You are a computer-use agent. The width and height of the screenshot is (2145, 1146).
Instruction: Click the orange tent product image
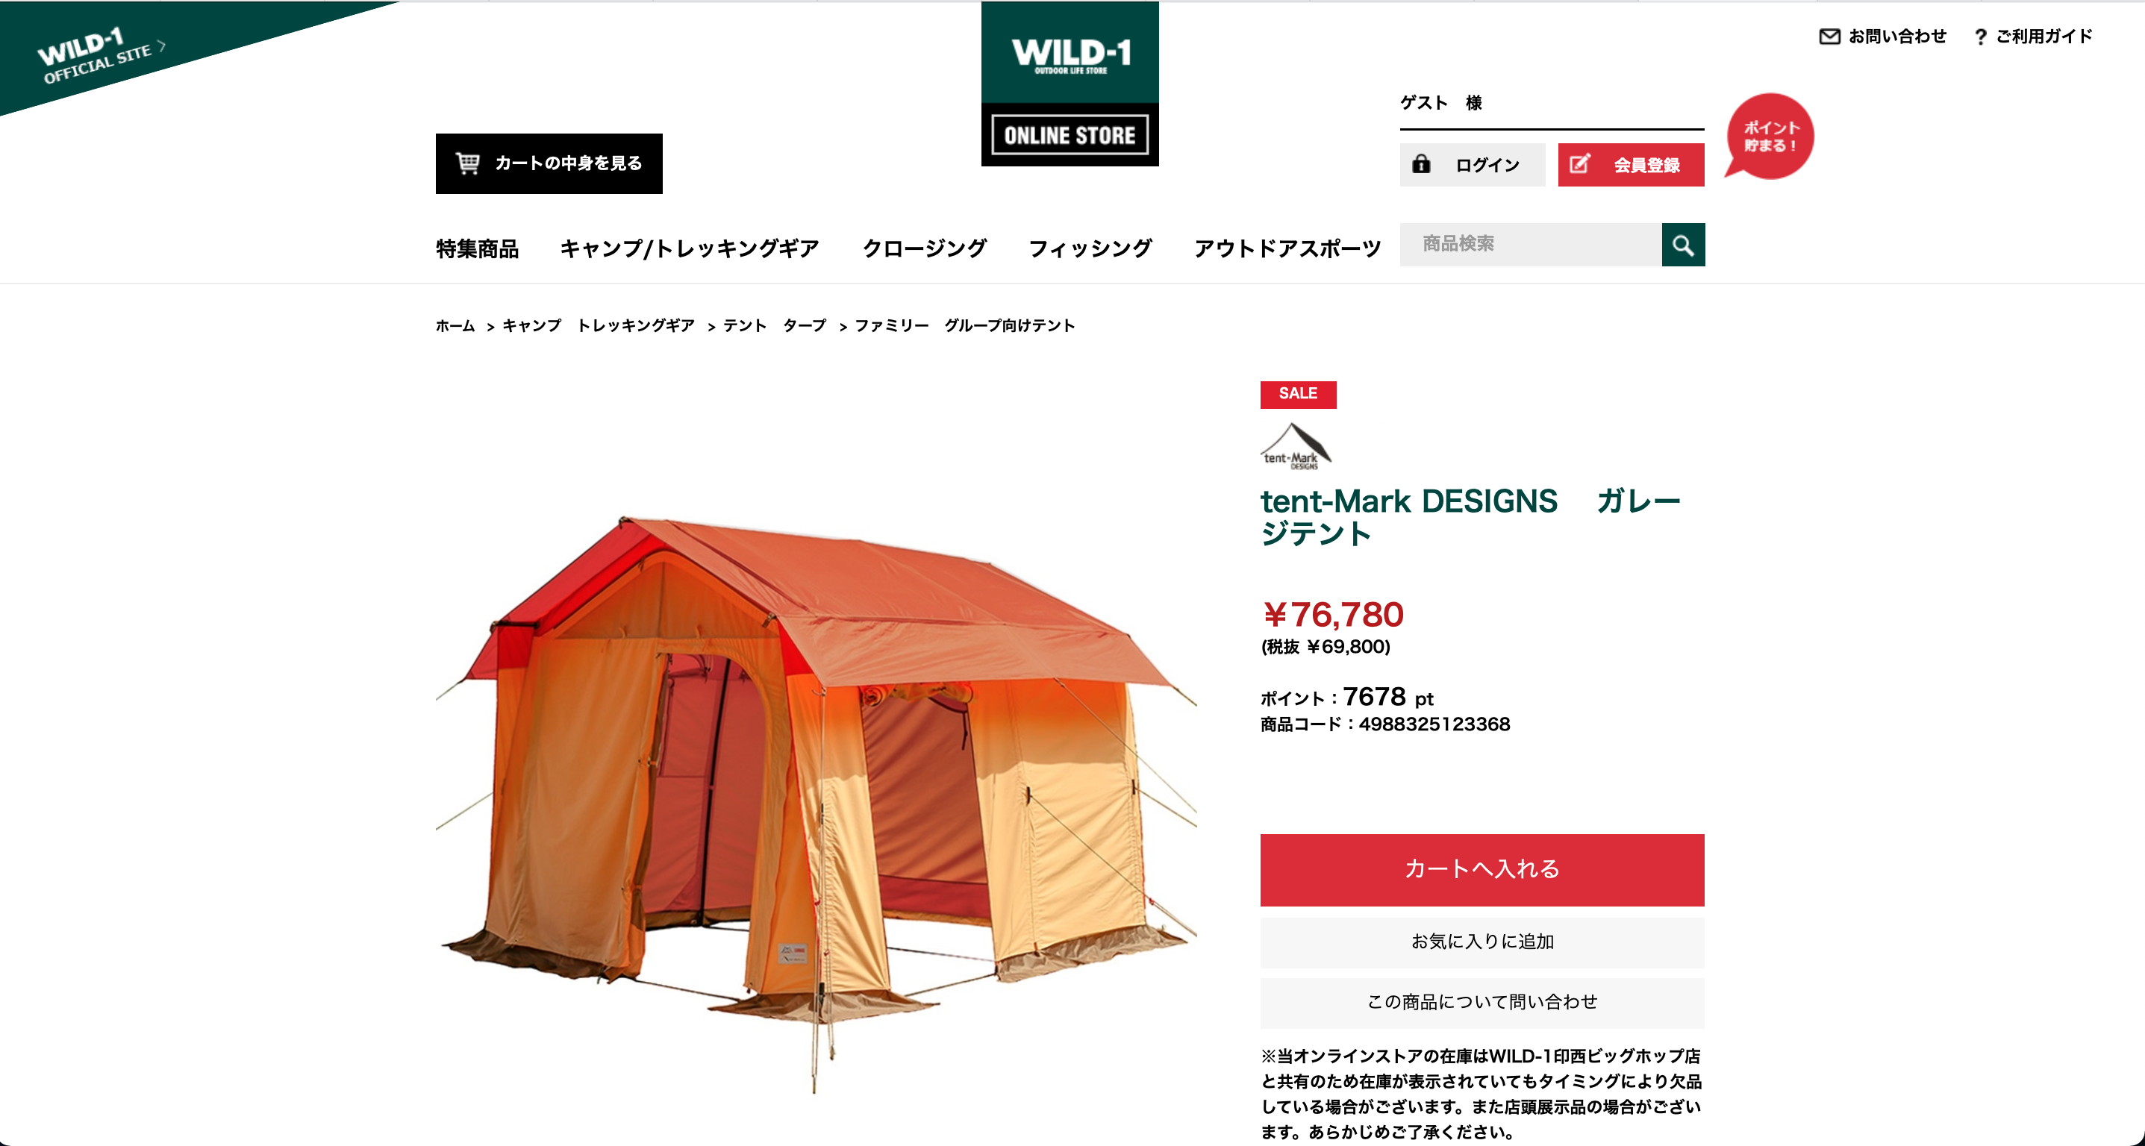click(816, 803)
